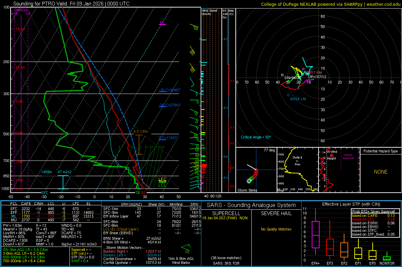Click the 'SARS: 36% TOR' text
Viewport: 402px width, 267px height.
[x=226, y=263]
